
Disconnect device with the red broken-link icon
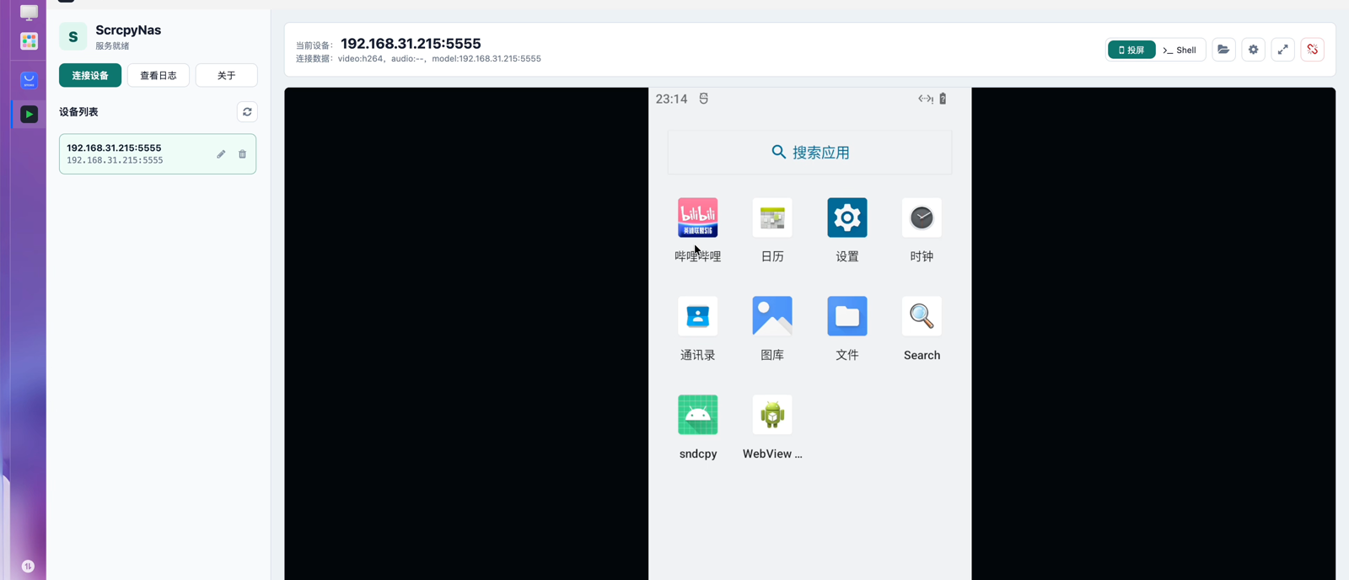(x=1313, y=50)
